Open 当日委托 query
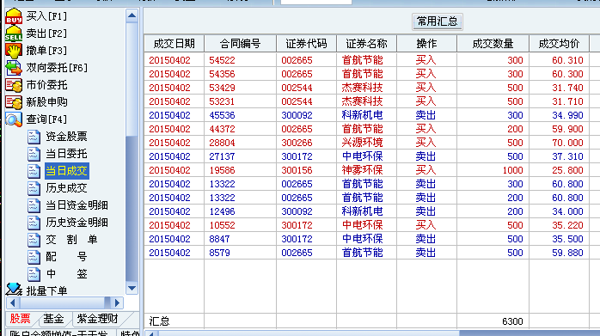 pos(66,154)
